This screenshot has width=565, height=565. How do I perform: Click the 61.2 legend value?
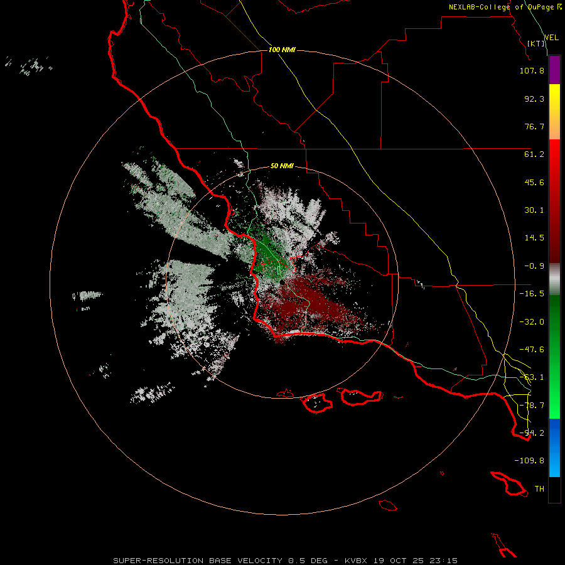click(x=534, y=154)
